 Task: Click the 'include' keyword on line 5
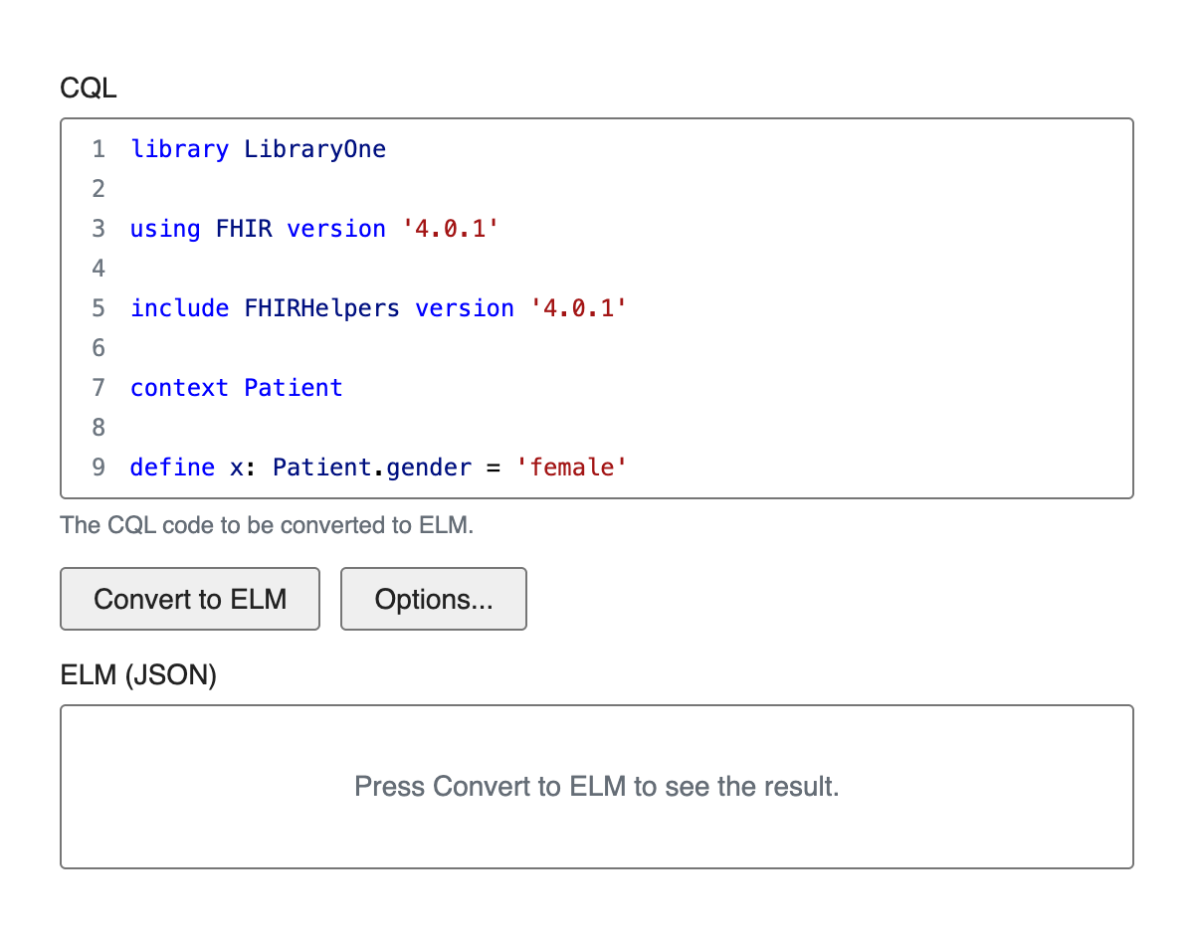click(179, 308)
